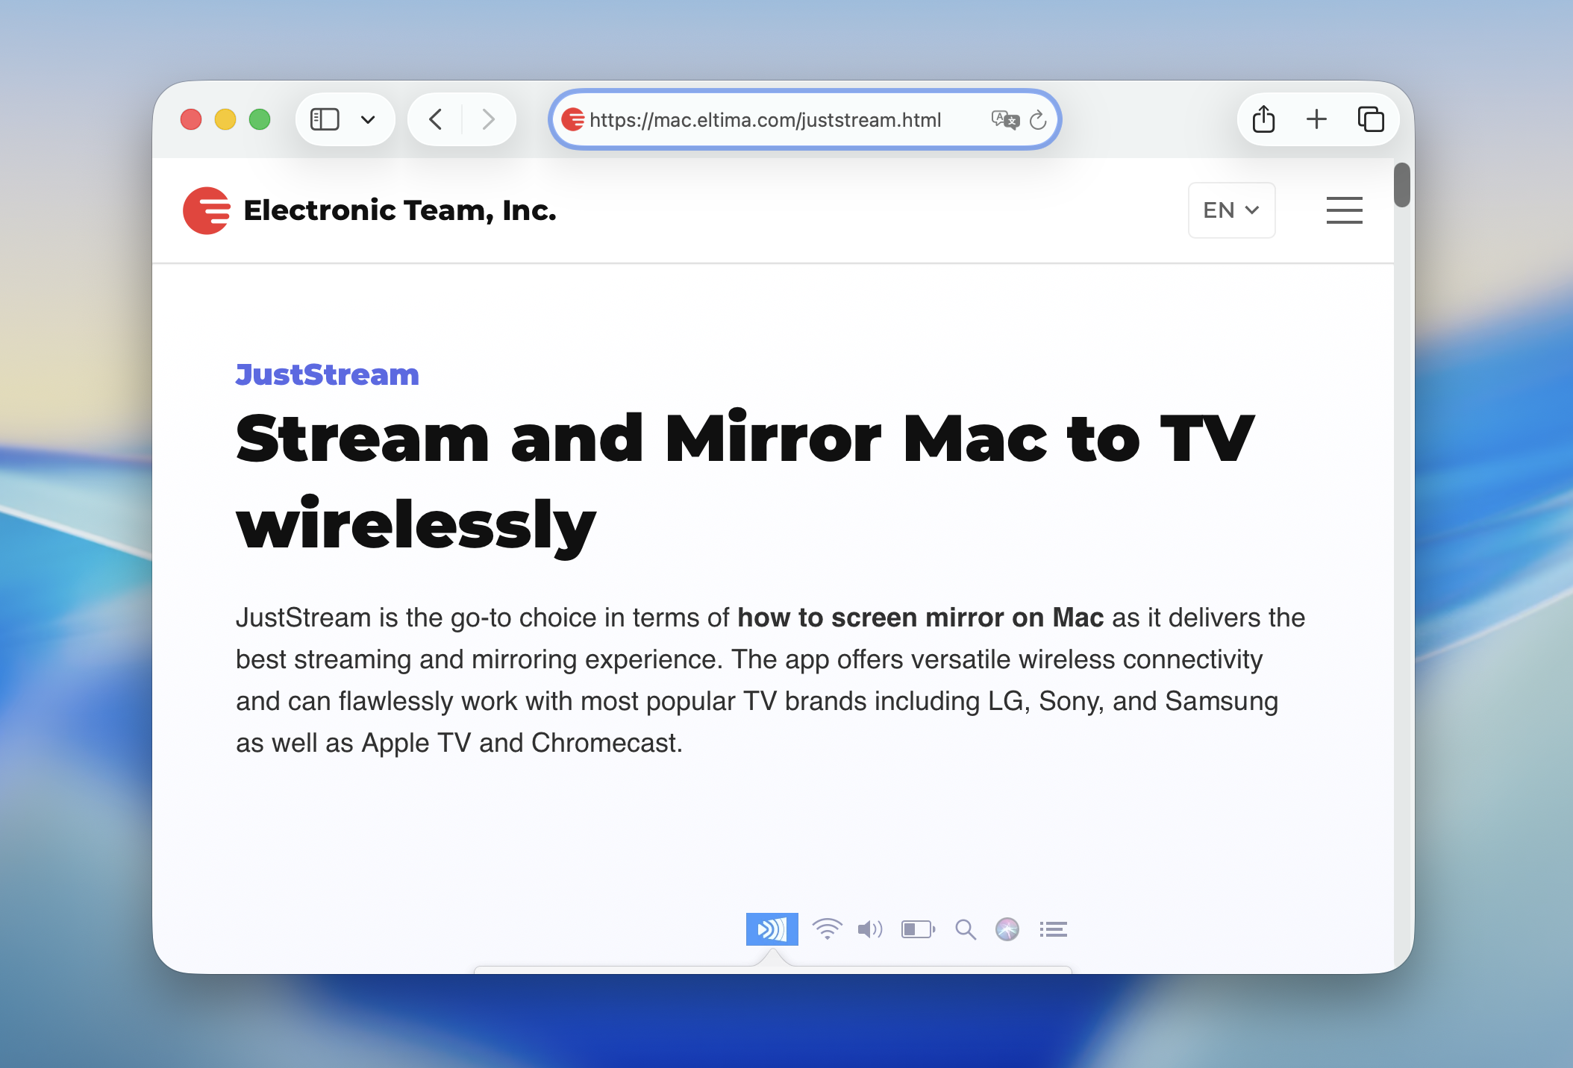Screen dimensions: 1573x1068
Task: Click the URL address field
Action: [x=765, y=119]
